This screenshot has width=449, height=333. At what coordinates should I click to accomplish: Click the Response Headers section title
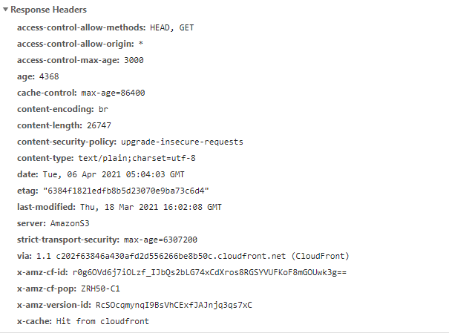pyautogui.click(x=49, y=10)
